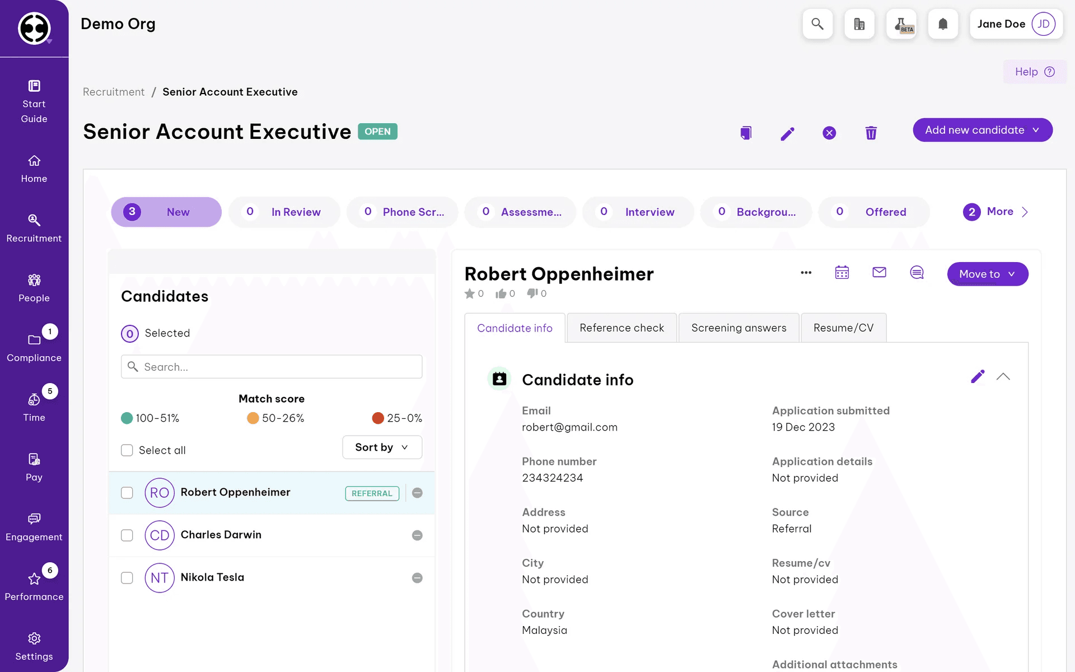Click the notifications bell icon
The height and width of the screenshot is (672, 1075).
pyautogui.click(x=943, y=24)
